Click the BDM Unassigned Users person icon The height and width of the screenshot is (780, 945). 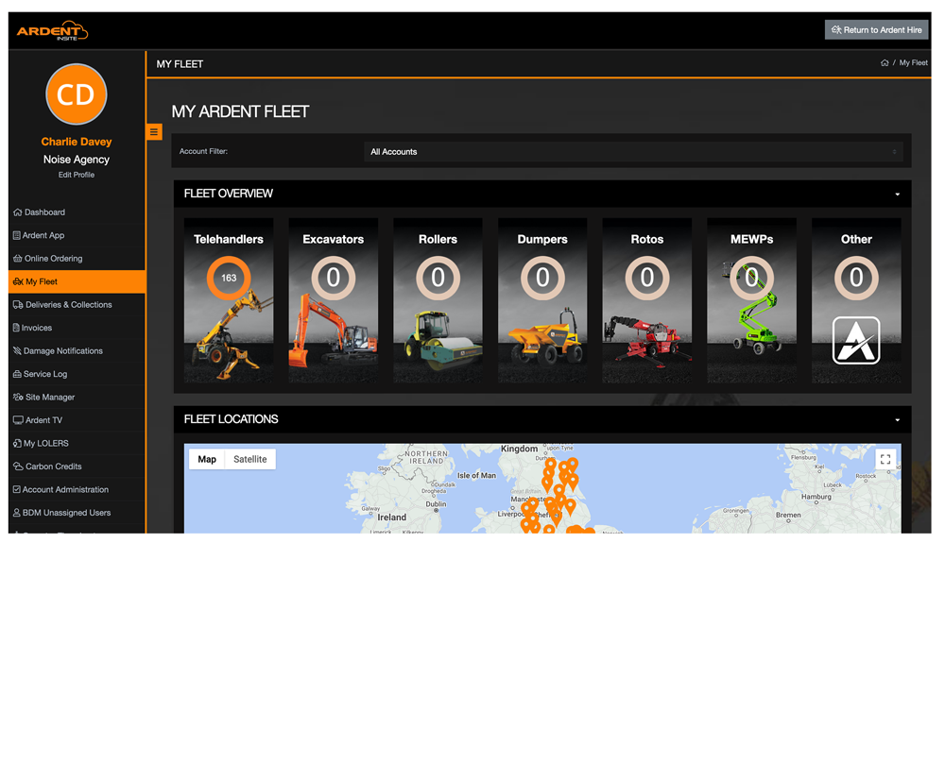(x=17, y=513)
